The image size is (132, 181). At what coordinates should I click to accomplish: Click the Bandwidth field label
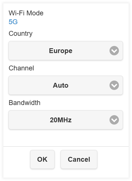(24, 103)
